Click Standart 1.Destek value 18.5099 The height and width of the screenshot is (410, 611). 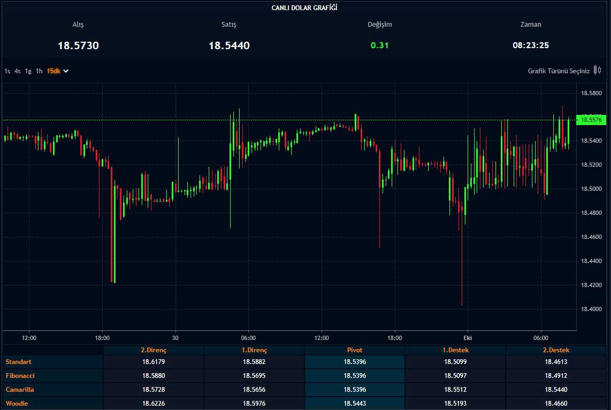(x=455, y=362)
